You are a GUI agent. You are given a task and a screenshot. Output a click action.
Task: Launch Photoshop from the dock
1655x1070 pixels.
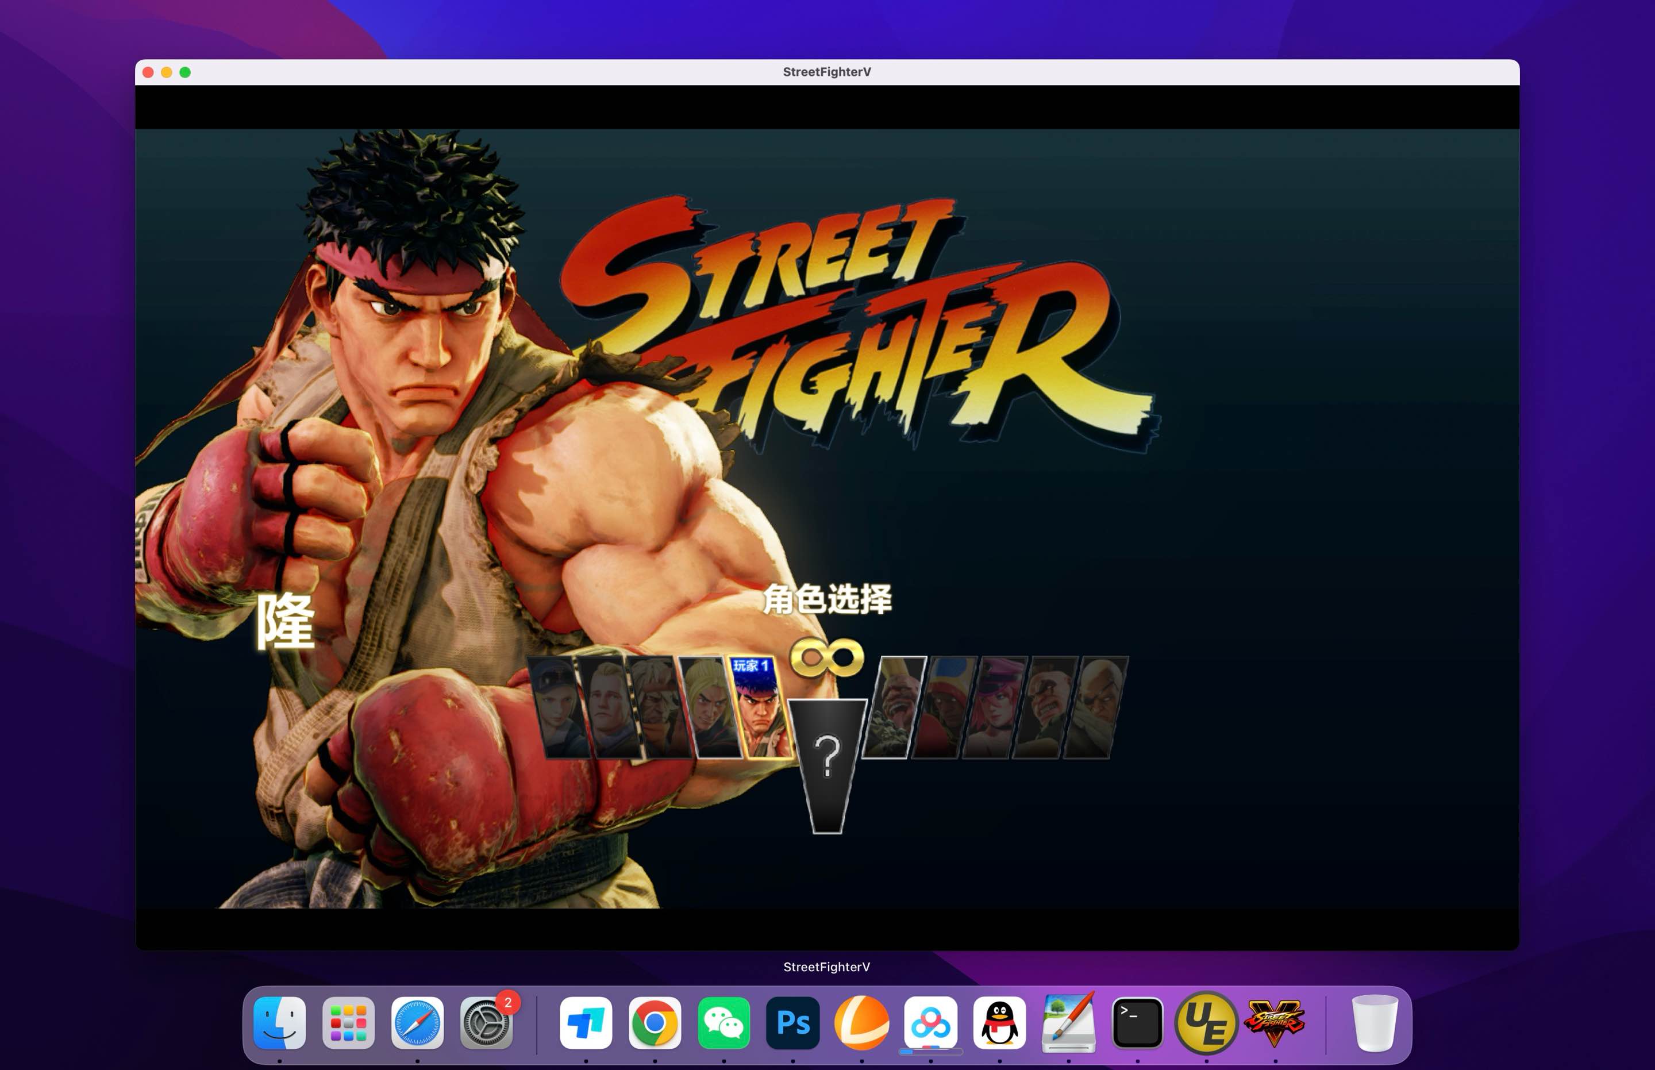tap(793, 1023)
